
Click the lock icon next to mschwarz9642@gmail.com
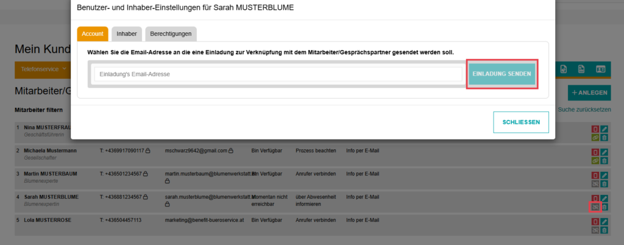232,151
